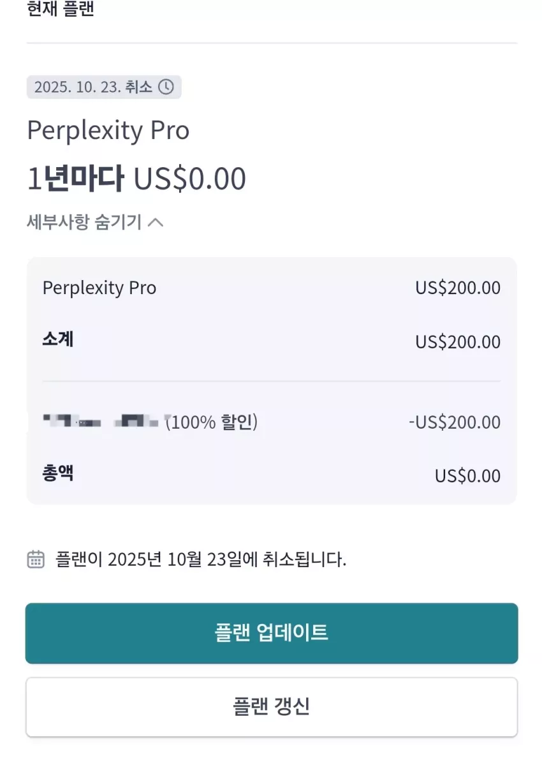Click the blurred coupon name text
The image size is (542, 779).
[x=102, y=422]
